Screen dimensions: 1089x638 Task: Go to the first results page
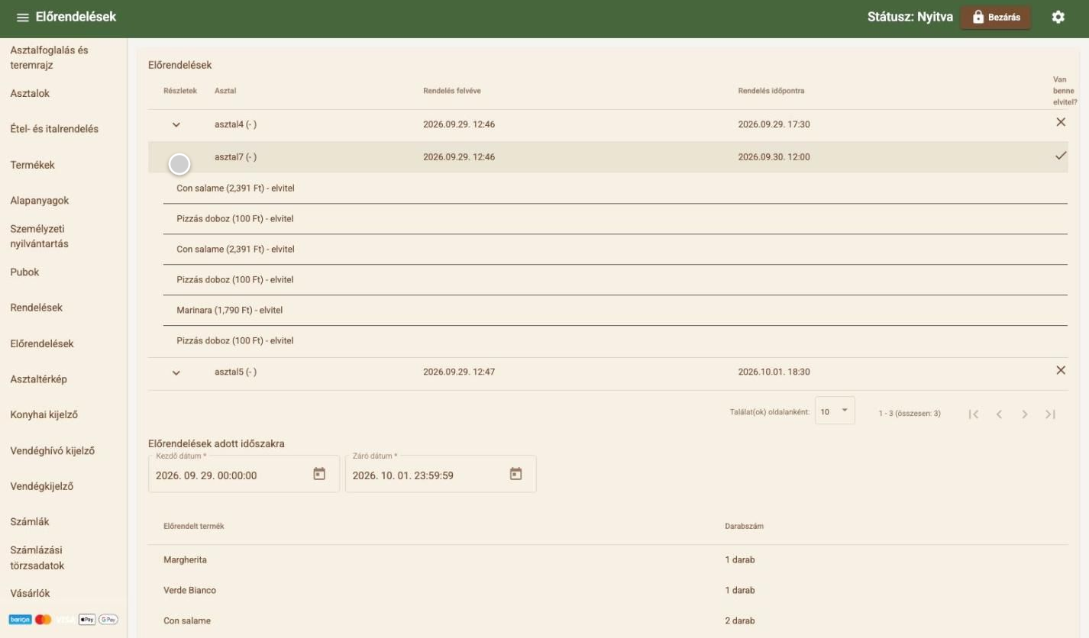[974, 414]
